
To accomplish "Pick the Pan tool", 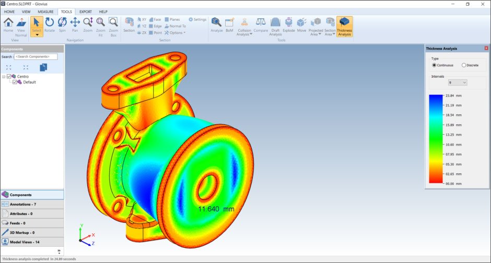I will tap(75, 25).
